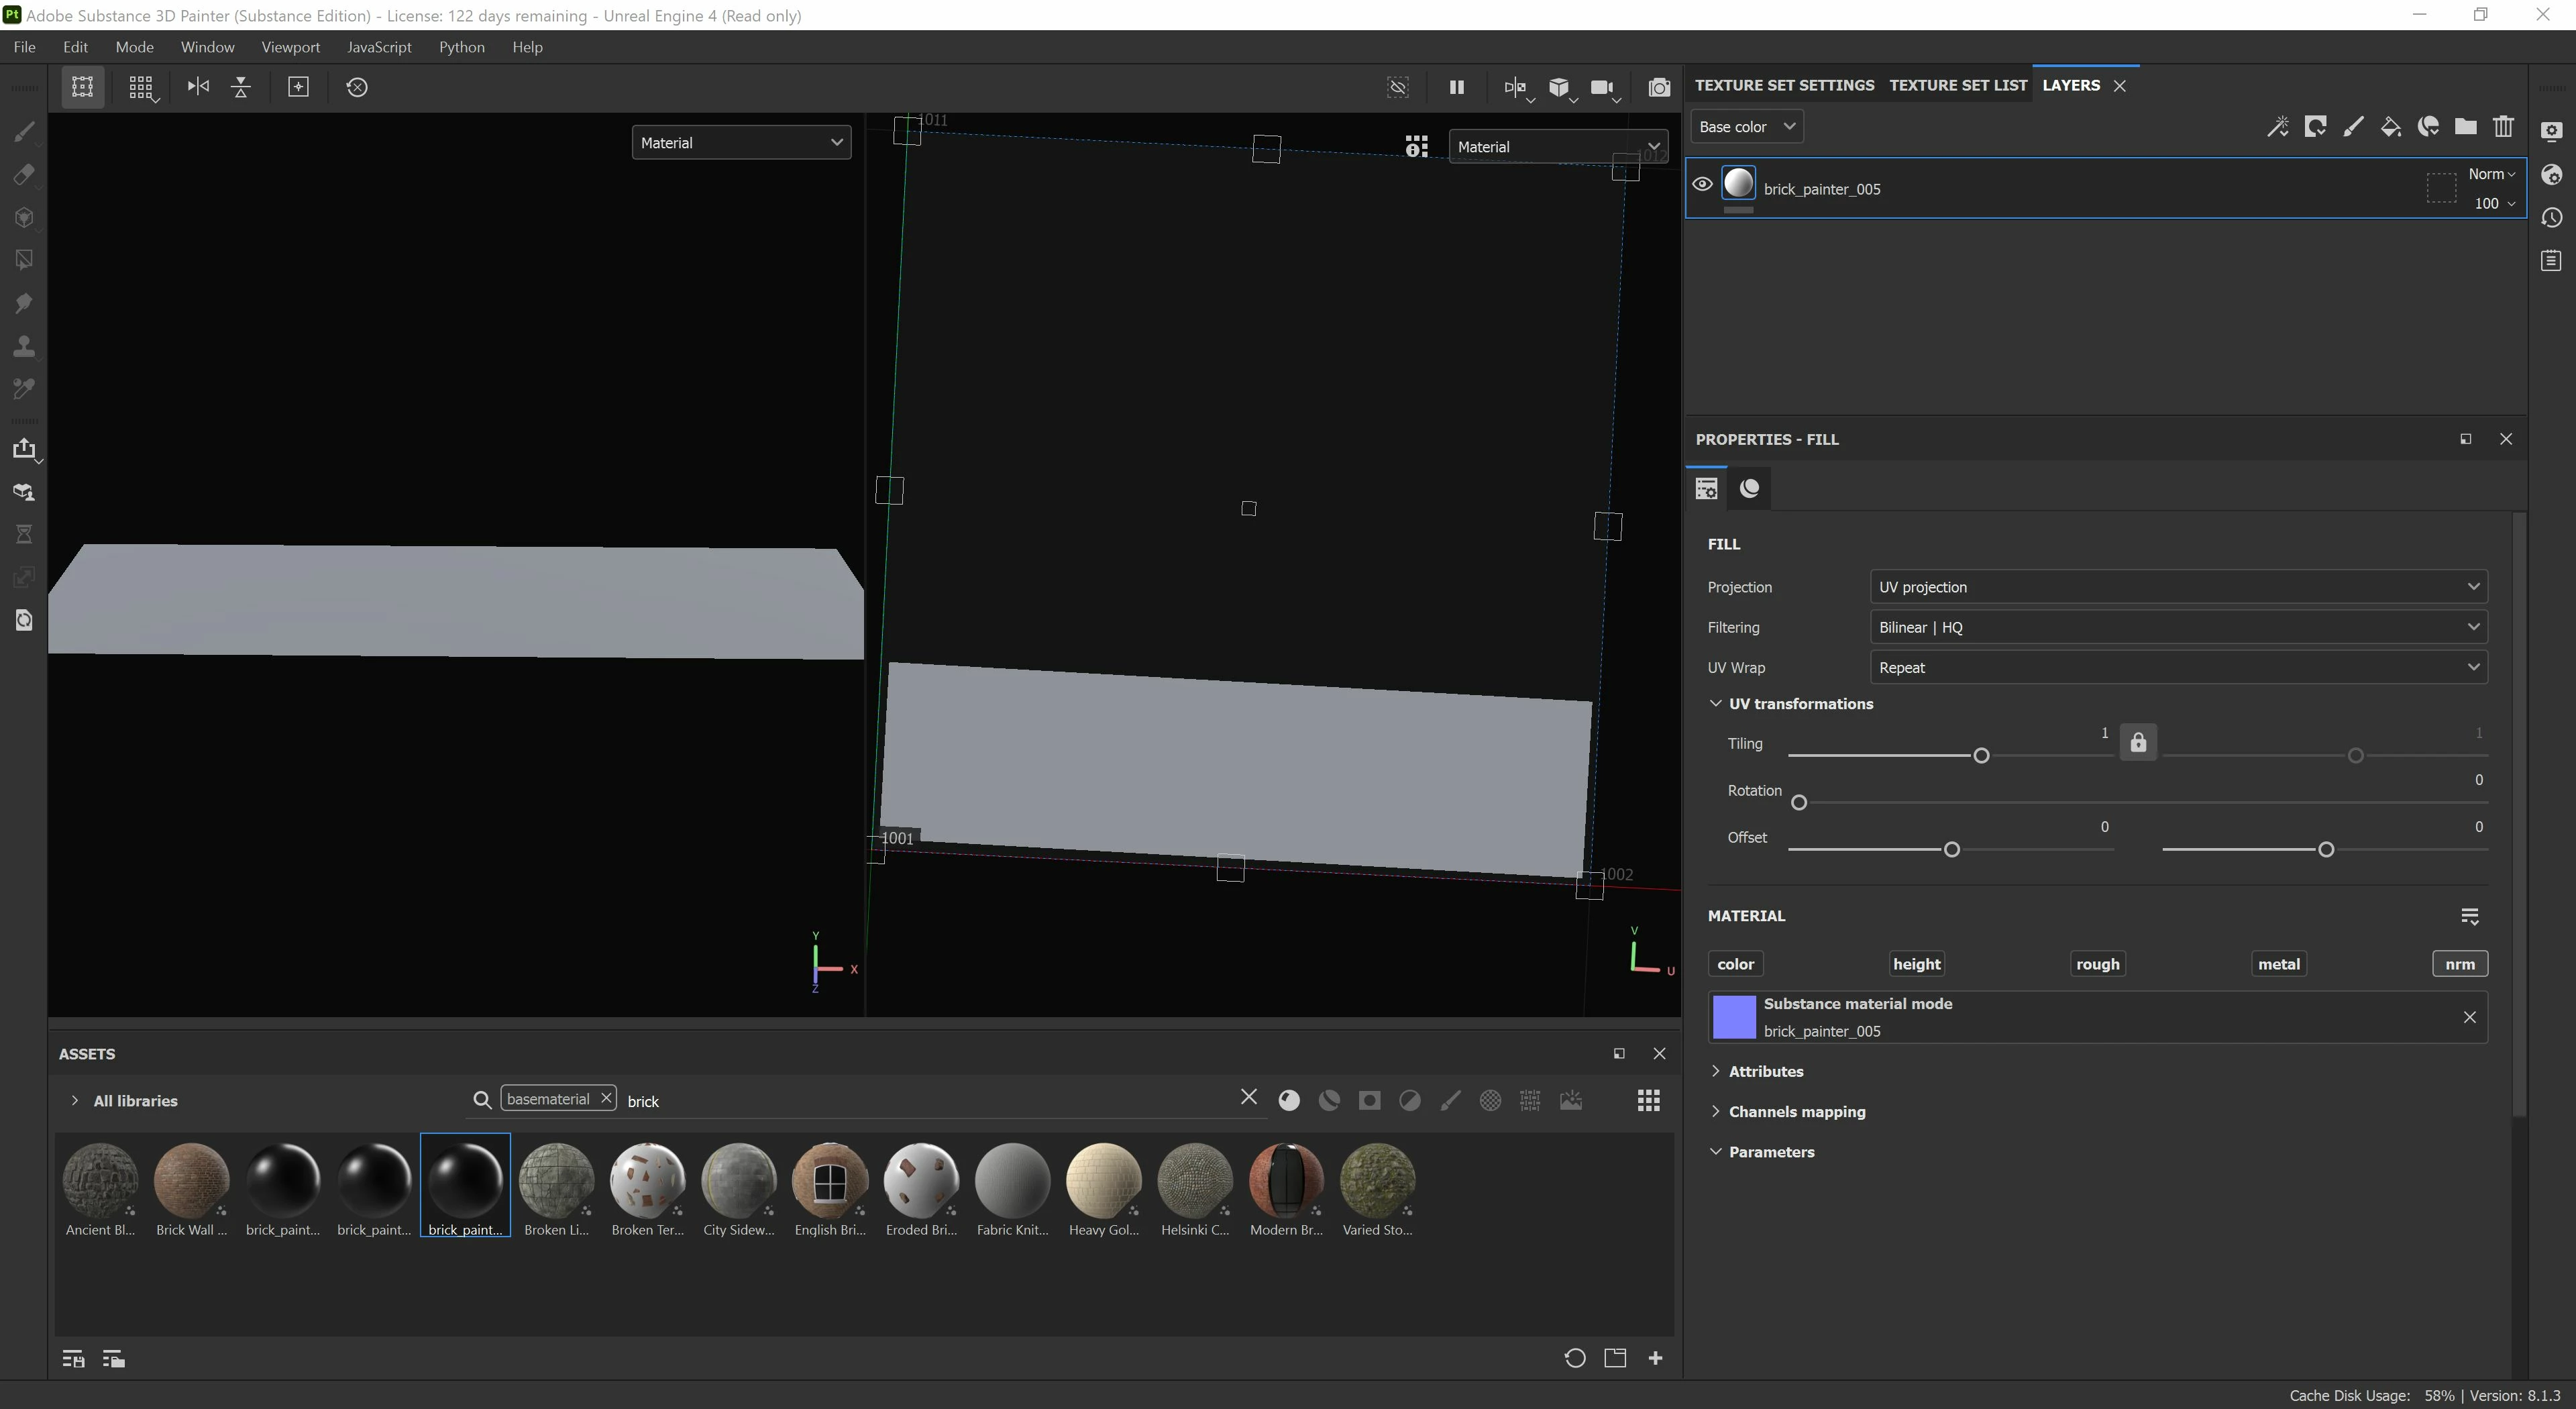Select the Eraser tool
This screenshot has width=2576, height=1409.
pos(24,175)
